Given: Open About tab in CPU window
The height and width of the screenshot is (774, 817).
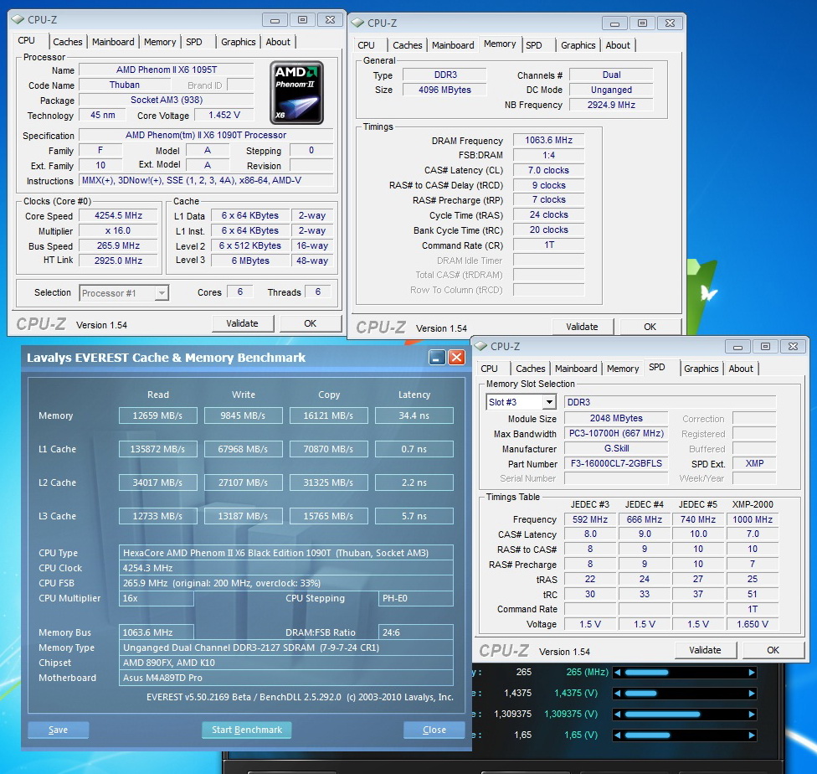Looking at the screenshot, I should click(x=278, y=42).
